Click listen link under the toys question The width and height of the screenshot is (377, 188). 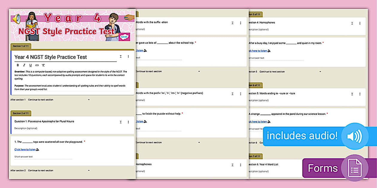pos(25,150)
